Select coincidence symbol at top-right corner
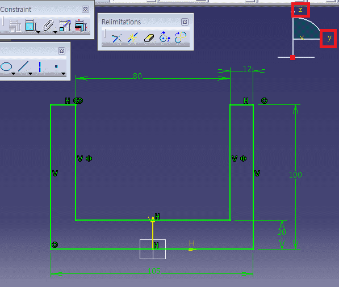This screenshot has height=287, width=339. coord(264,100)
